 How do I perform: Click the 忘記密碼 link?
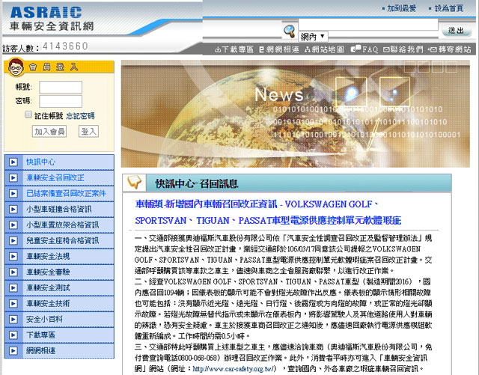(80, 116)
